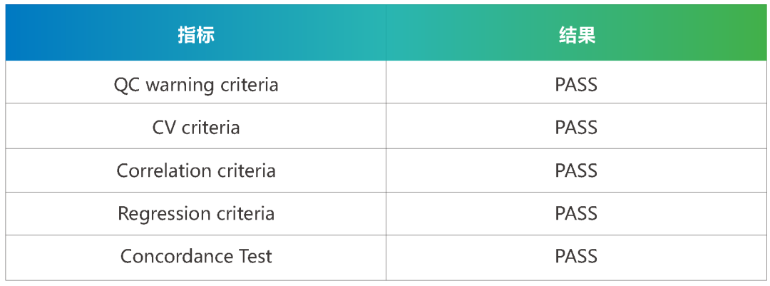Select the Concordance Test cell
The image size is (770, 286).
pyautogui.click(x=196, y=256)
